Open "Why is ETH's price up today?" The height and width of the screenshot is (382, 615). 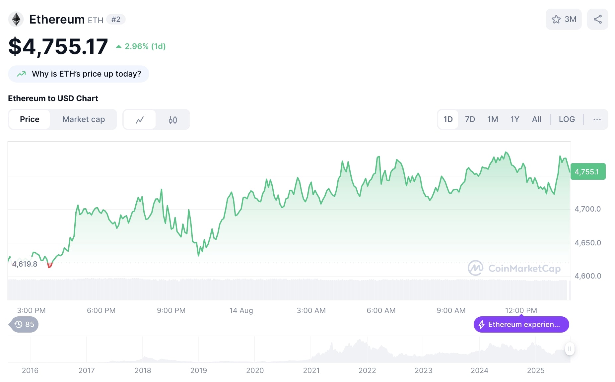coord(79,74)
